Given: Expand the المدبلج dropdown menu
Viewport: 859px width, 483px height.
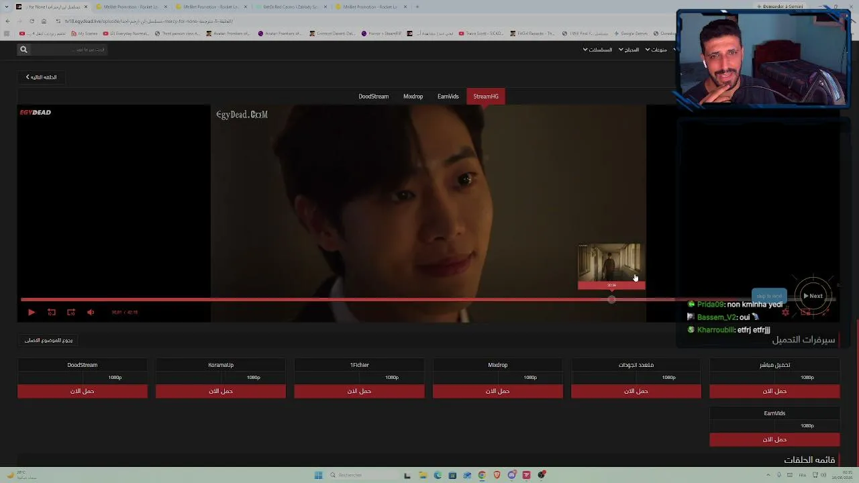Looking at the screenshot, I should click(629, 50).
